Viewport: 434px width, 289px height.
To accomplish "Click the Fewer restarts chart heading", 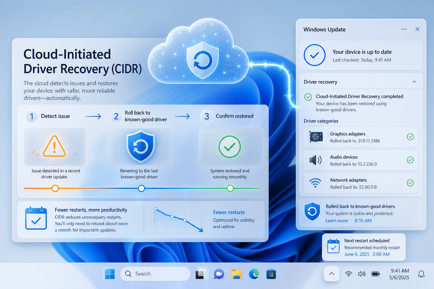I will point(229,212).
